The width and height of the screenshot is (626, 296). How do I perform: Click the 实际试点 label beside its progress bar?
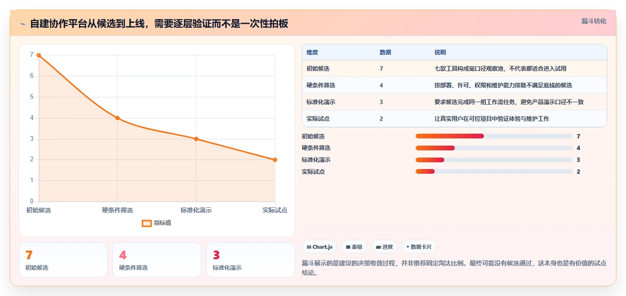coord(313,172)
